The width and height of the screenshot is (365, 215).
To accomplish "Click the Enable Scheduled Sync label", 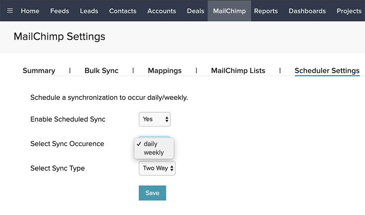I will (x=68, y=119).
